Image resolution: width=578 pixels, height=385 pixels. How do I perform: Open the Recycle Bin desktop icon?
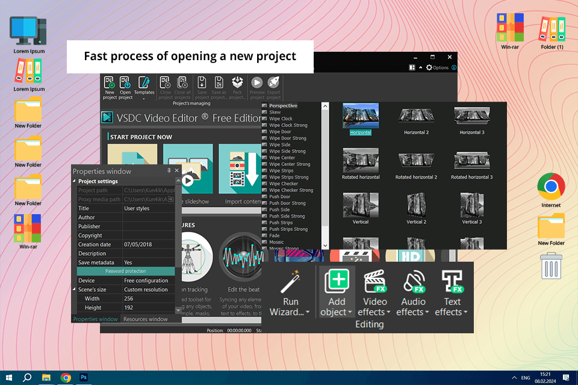coord(551,266)
